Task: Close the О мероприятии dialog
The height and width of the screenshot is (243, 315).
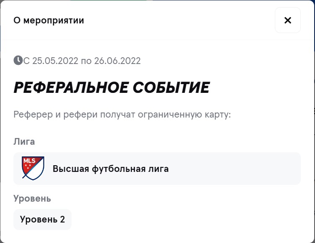Action: pos(288,20)
